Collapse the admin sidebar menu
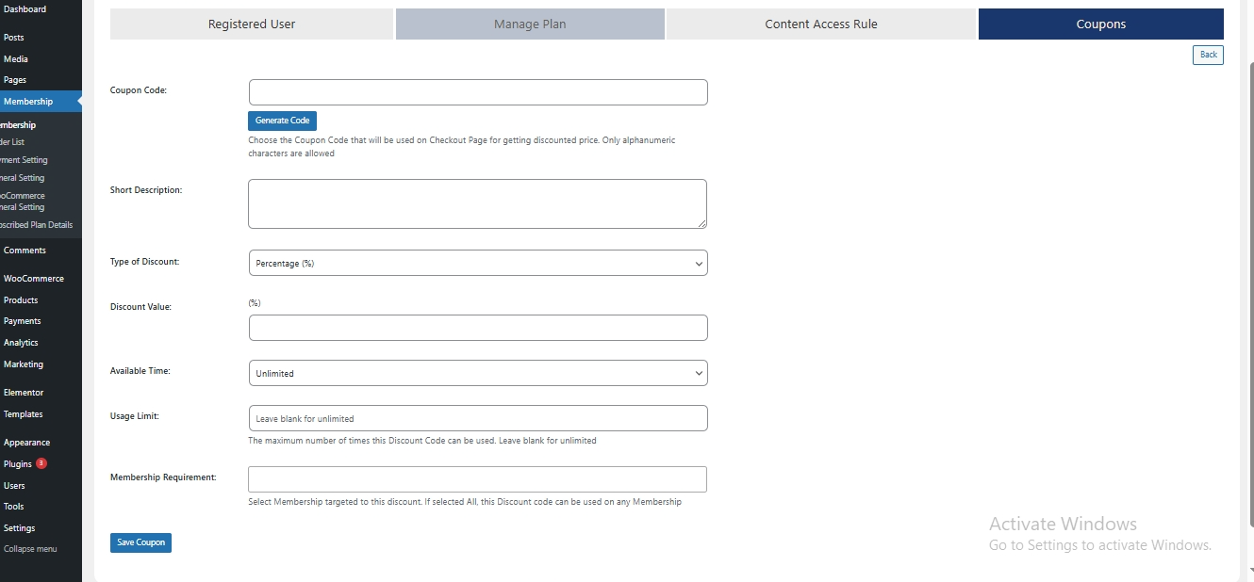 [30, 549]
